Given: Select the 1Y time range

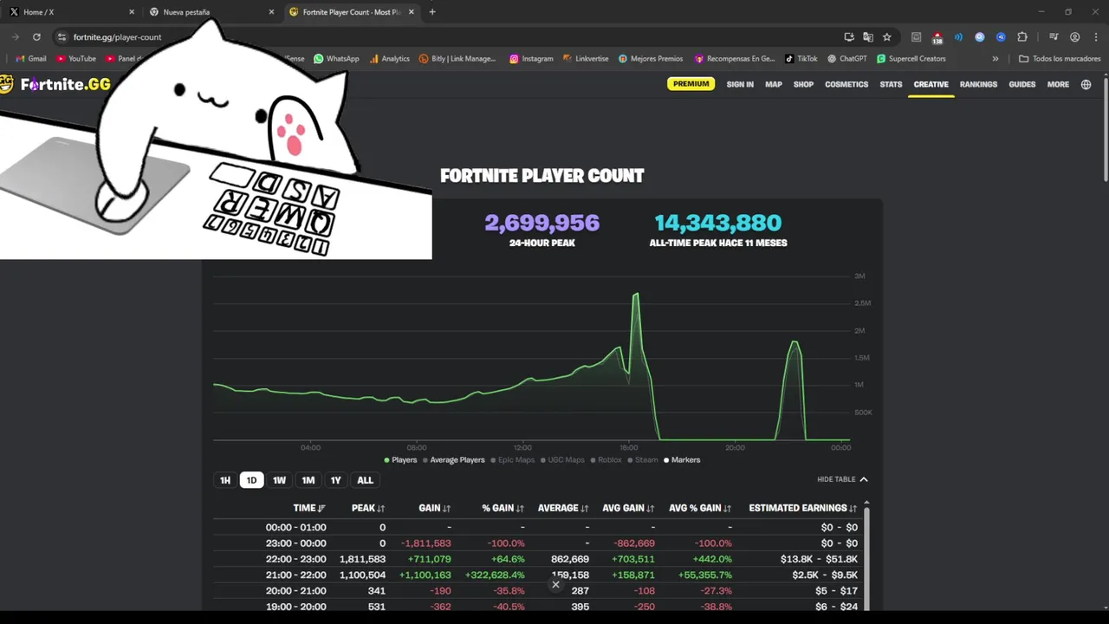Looking at the screenshot, I should pyautogui.click(x=335, y=480).
